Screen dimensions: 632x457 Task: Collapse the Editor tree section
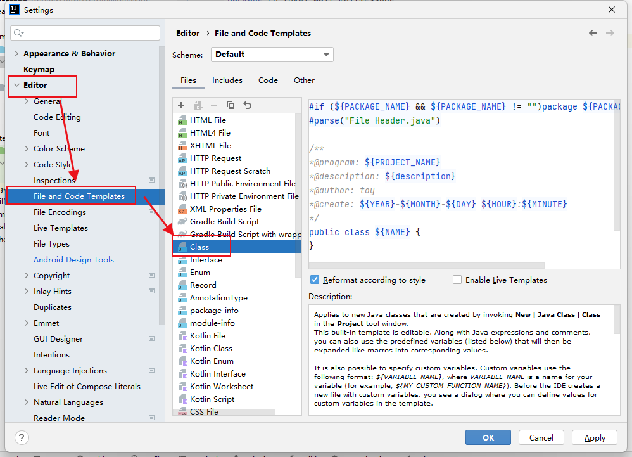(16, 85)
